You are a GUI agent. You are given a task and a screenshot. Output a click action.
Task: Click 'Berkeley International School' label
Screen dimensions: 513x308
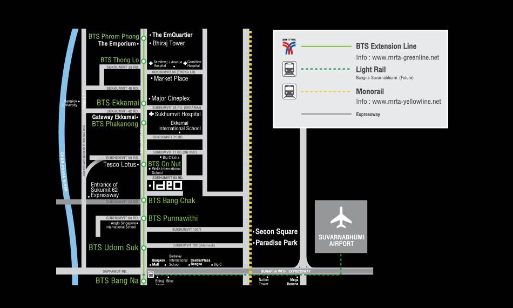[178, 260]
